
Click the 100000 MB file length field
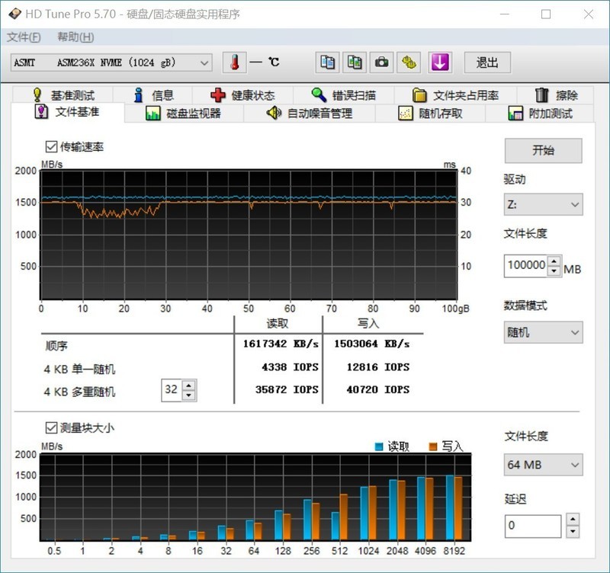526,266
